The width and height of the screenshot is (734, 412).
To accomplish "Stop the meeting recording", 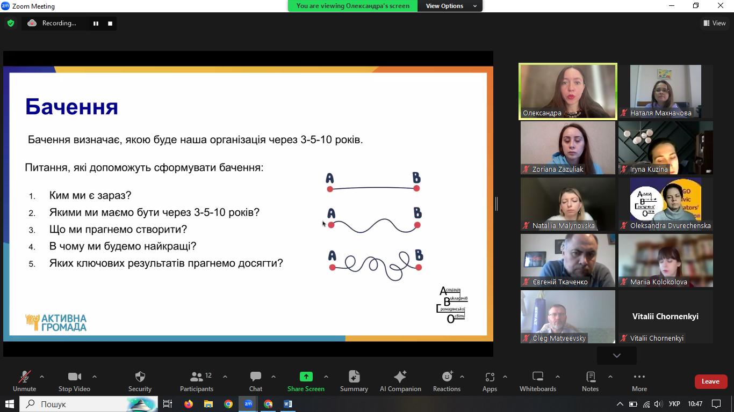I will coord(110,23).
